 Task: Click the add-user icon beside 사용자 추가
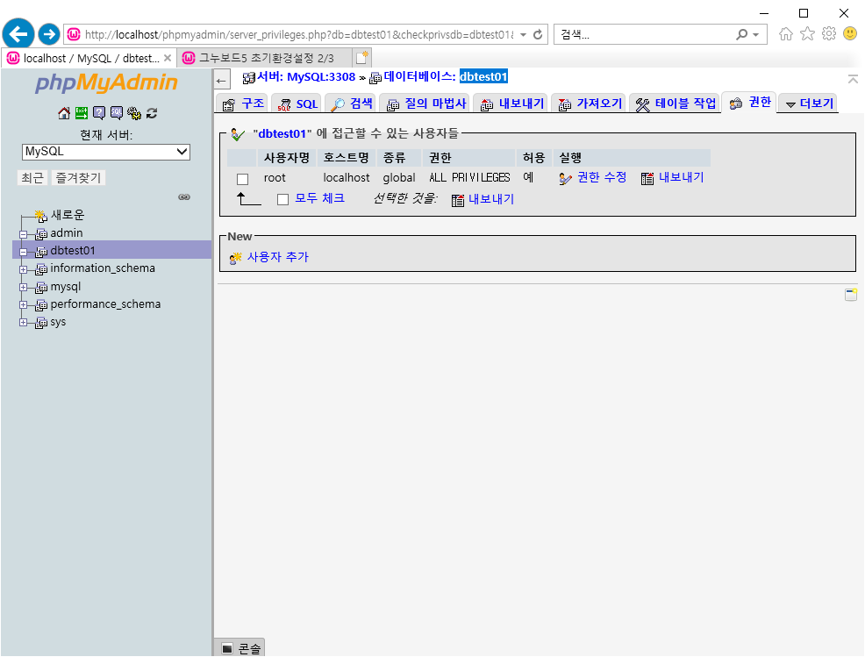tap(236, 258)
